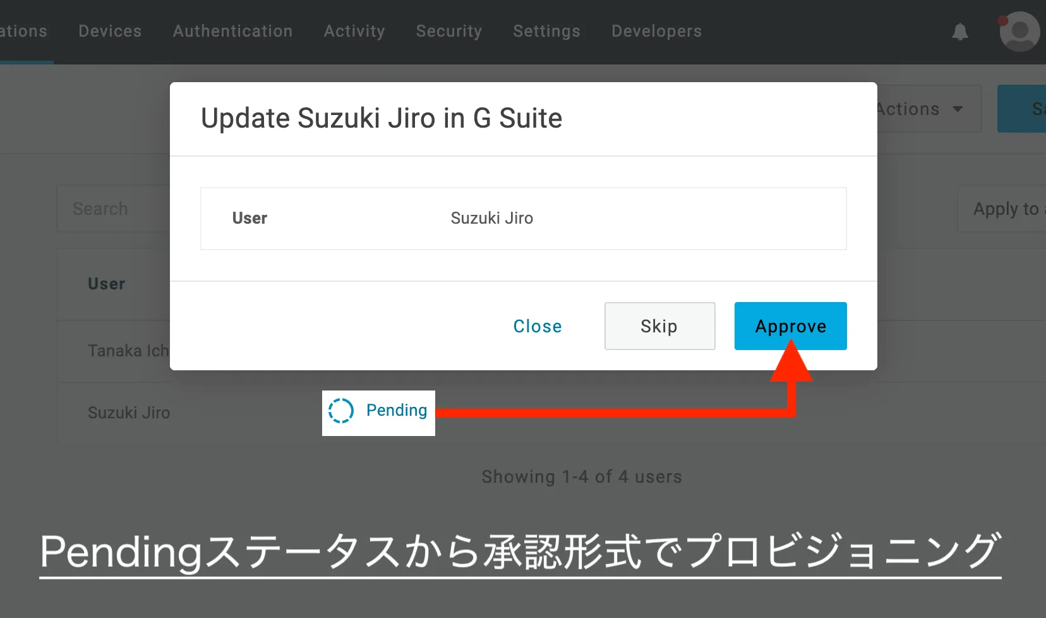Navigate to the Developers menu
Viewport: 1046px width, 618px height.
[656, 32]
